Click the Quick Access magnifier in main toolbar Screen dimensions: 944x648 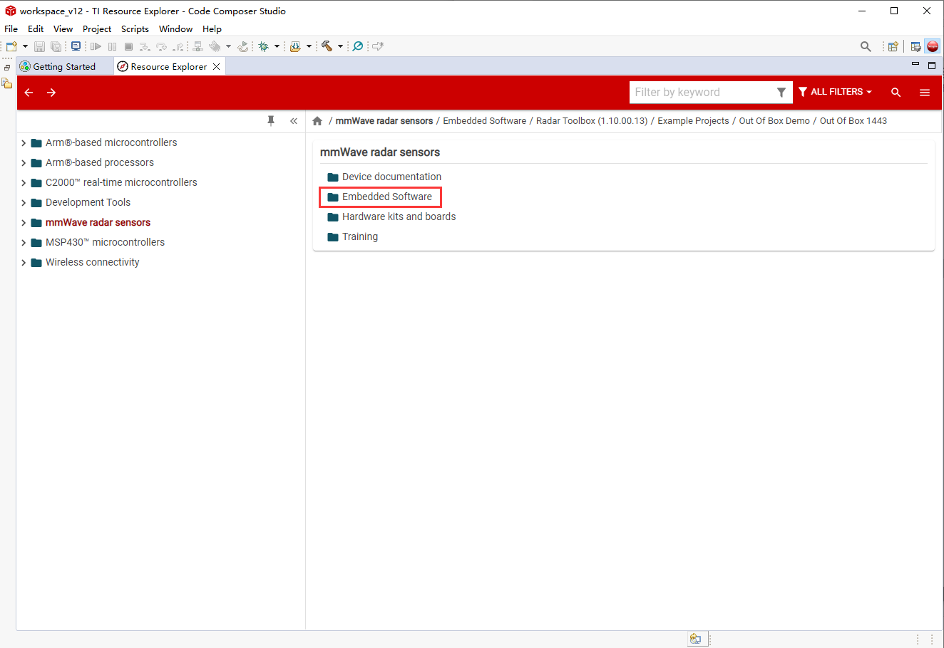[866, 46]
